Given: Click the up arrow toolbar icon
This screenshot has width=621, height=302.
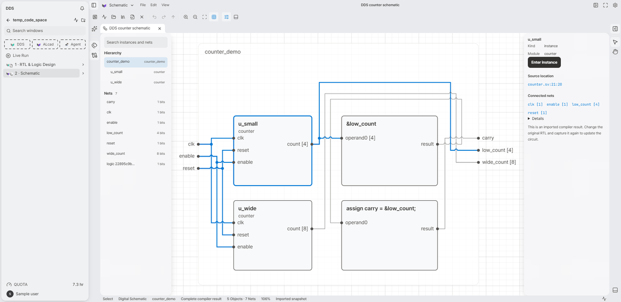Looking at the screenshot, I should point(173,17).
